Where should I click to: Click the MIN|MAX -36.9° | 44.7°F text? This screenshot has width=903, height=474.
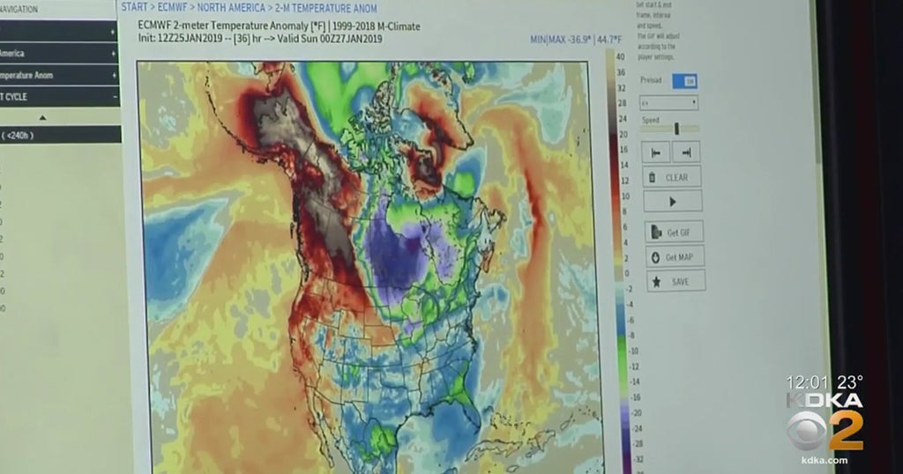pos(576,40)
